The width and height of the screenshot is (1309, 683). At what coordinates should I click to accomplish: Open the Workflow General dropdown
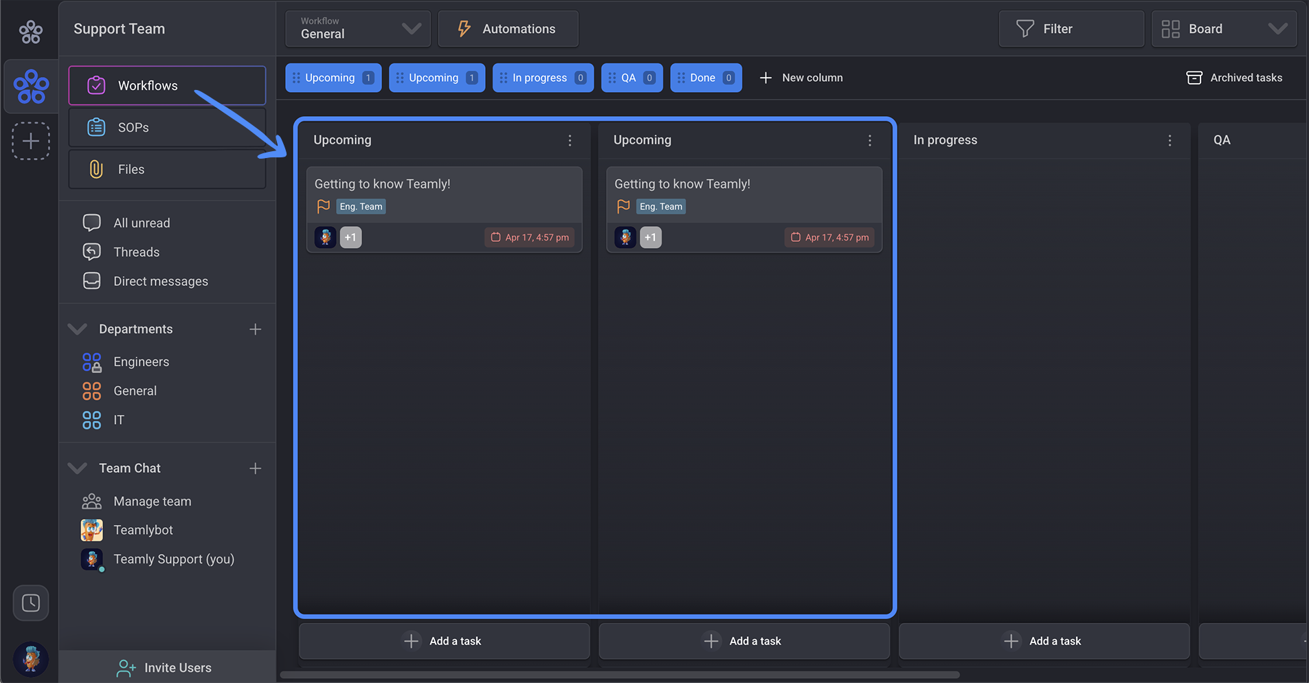(358, 29)
